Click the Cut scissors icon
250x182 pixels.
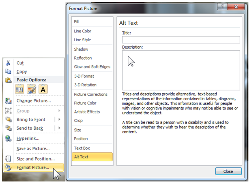tap(8, 63)
